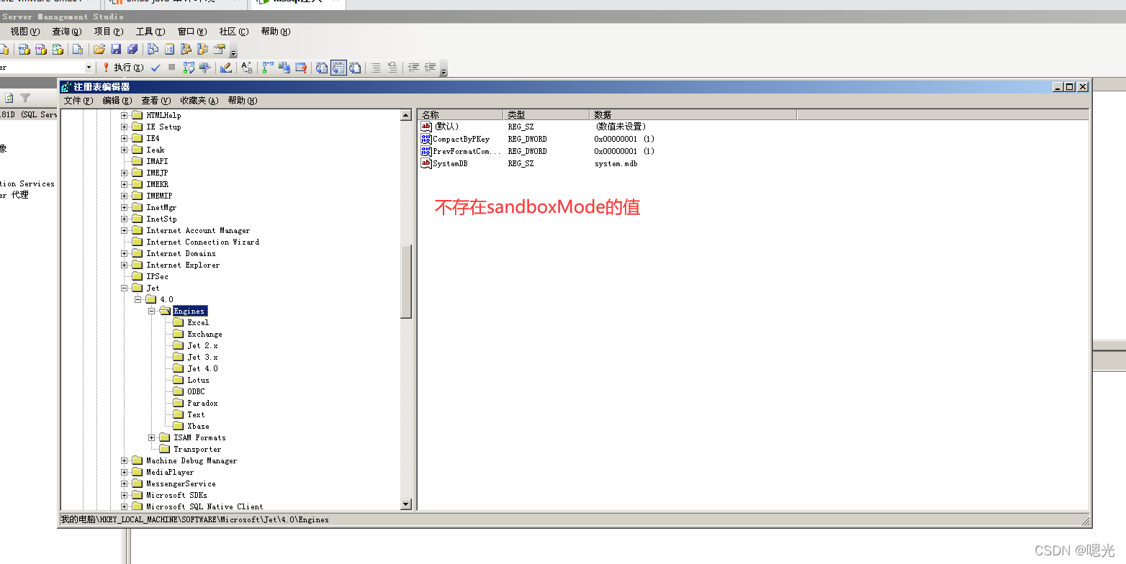Screen dimensions: 1126x564
Task: Click the Save floppy disk icon
Action: [x=116, y=49]
